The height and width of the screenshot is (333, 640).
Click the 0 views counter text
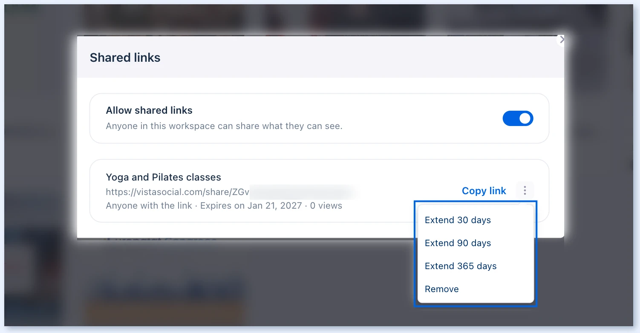click(326, 206)
